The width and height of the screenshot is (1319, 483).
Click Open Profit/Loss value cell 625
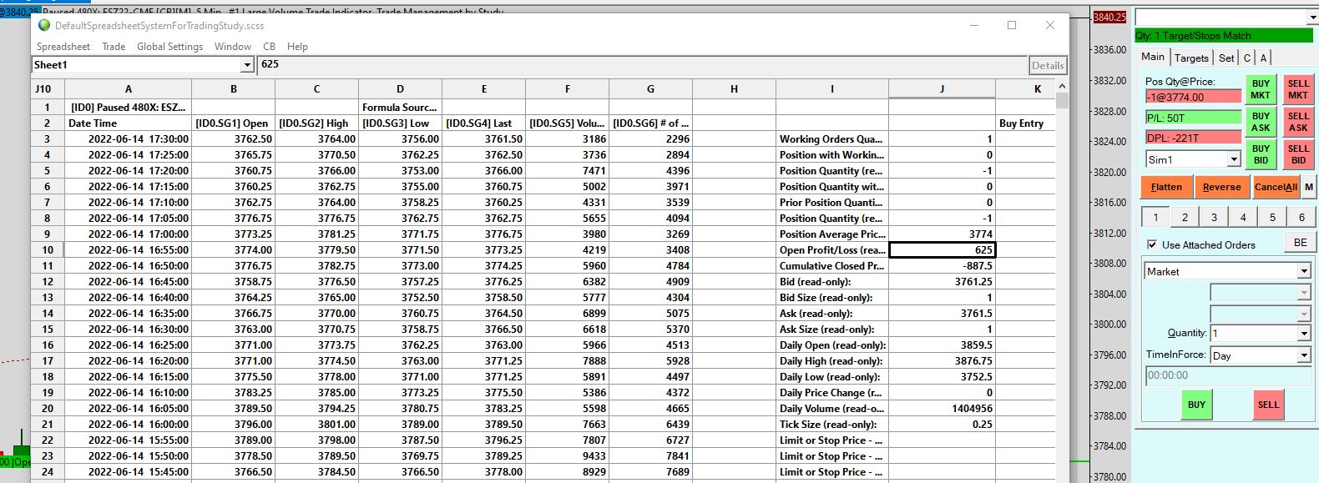pos(942,250)
